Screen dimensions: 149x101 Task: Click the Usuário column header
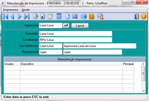(x=12, y=64)
